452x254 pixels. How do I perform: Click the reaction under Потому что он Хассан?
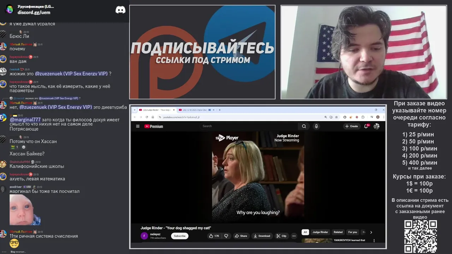14,147
